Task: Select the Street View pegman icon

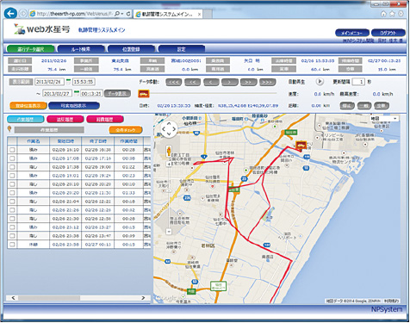Action: pos(169,152)
